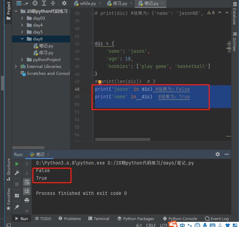Toggle soft-wrap in run console
Viewport: 239px width, 227px height.
[x=27, y=182]
